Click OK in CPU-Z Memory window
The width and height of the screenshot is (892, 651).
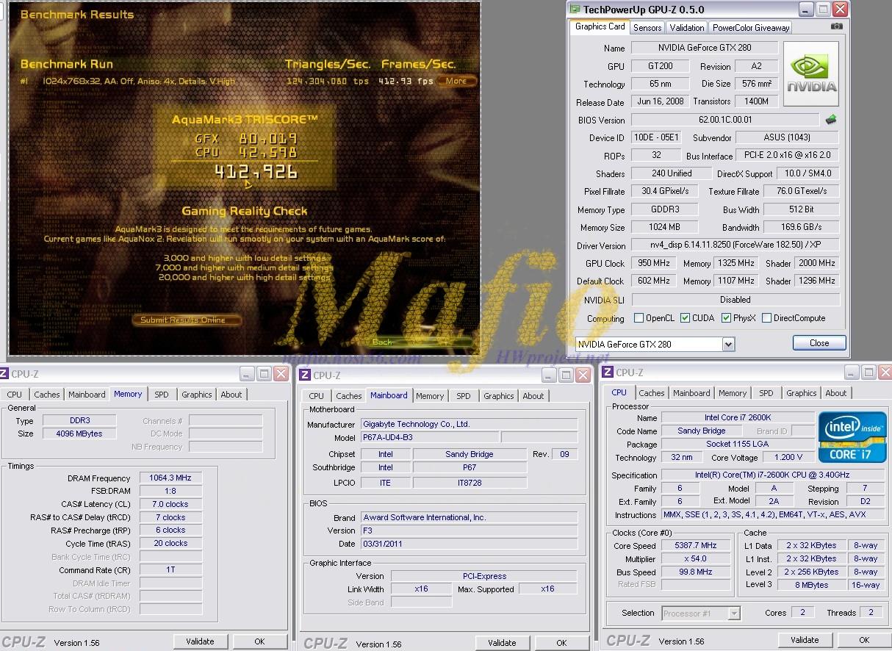(x=259, y=641)
